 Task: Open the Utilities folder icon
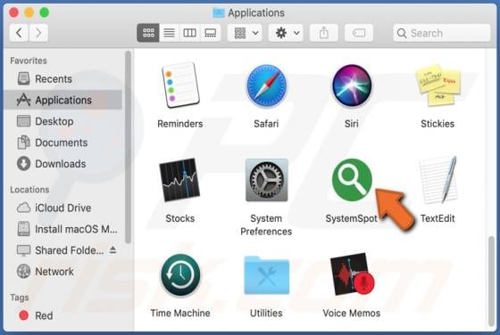(267, 275)
